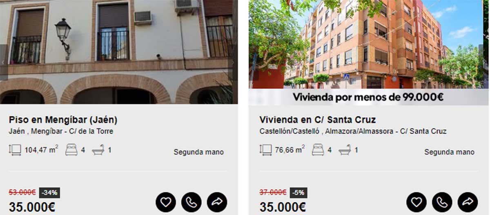View the Almazora apartment building photo
490x215 pixels.
366,44
